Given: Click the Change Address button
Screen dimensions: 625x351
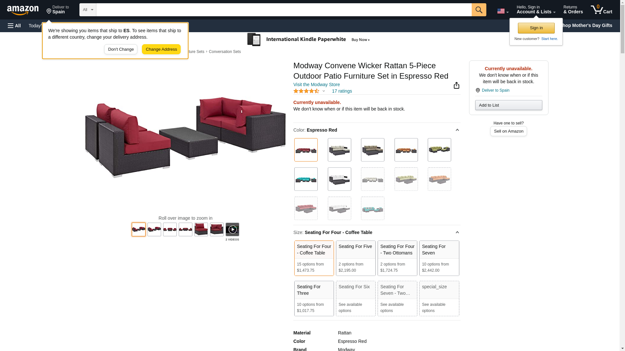Looking at the screenshot, I should [x=161, y=49].
